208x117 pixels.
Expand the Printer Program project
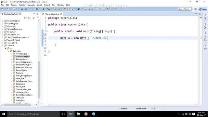2,21
